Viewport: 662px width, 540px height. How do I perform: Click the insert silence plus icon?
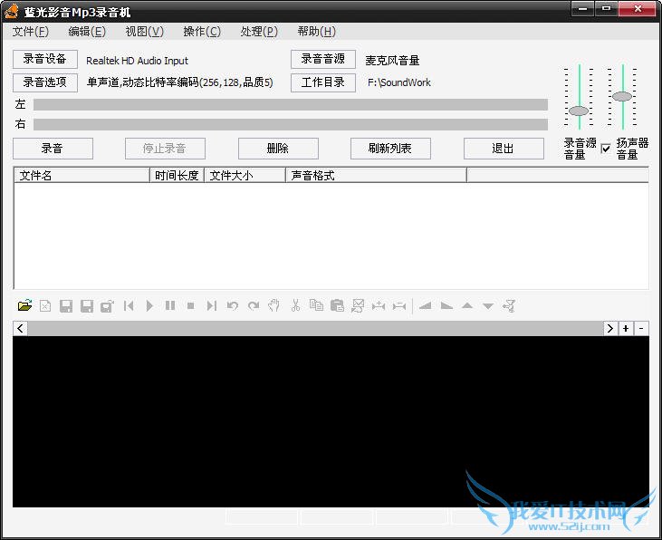coord(379,305)
